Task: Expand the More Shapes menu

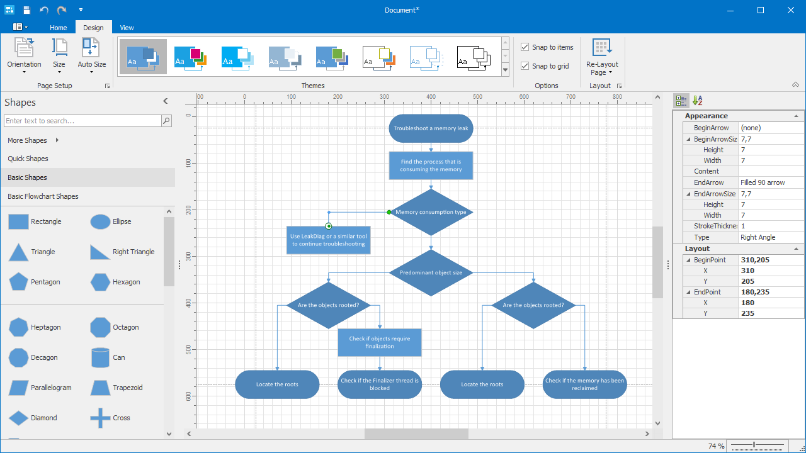Action: 33,140
